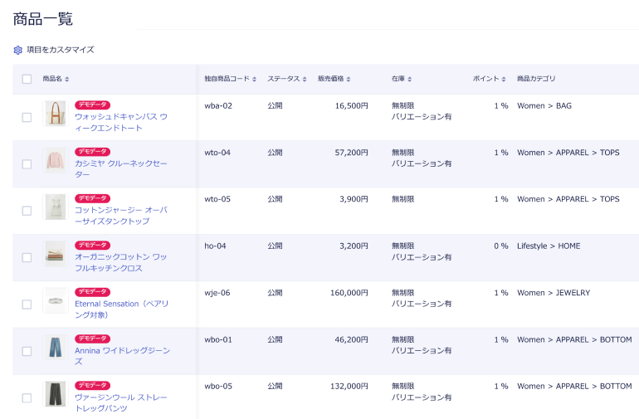Check the box for row wje-06

coord(27,305)
